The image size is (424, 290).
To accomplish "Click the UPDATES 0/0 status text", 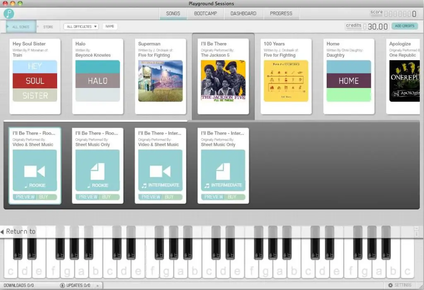I will (x=78, y=285).
